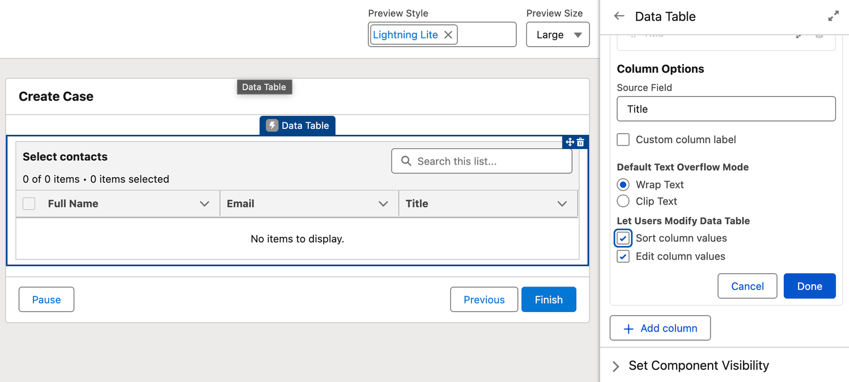Viewport: 849px width, 382px height.
Task: Uncheck Sort column values
Action: tap(623, 238)
